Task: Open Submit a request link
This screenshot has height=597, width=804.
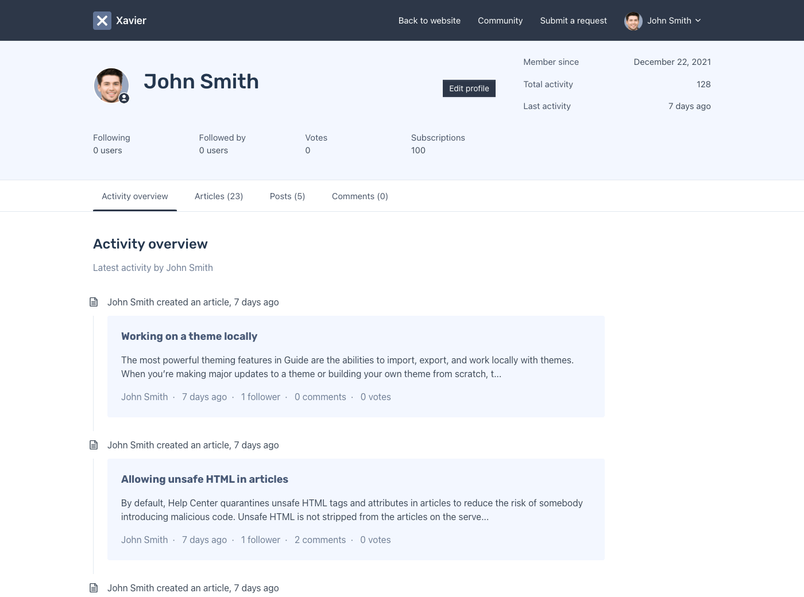Action: pos(573,21)
